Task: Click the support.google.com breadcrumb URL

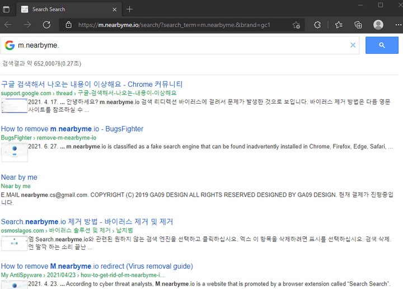Action: 88,93
